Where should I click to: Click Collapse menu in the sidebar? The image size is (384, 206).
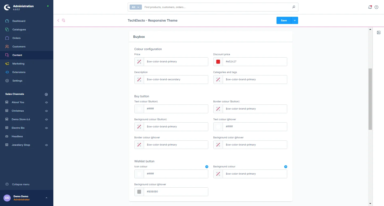[x=21, y=184]
